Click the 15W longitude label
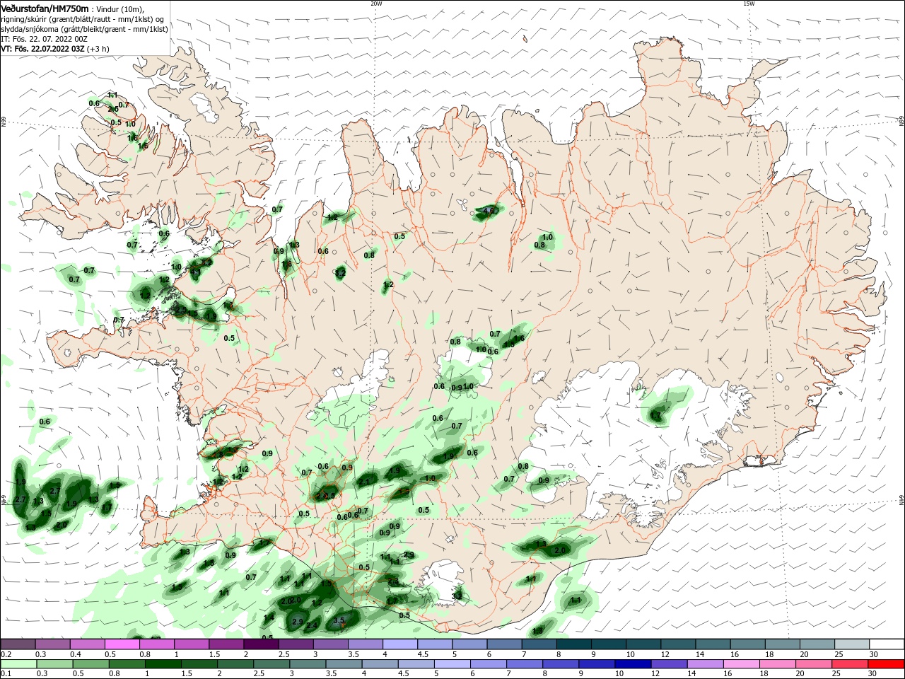 [x=749, y=4]
